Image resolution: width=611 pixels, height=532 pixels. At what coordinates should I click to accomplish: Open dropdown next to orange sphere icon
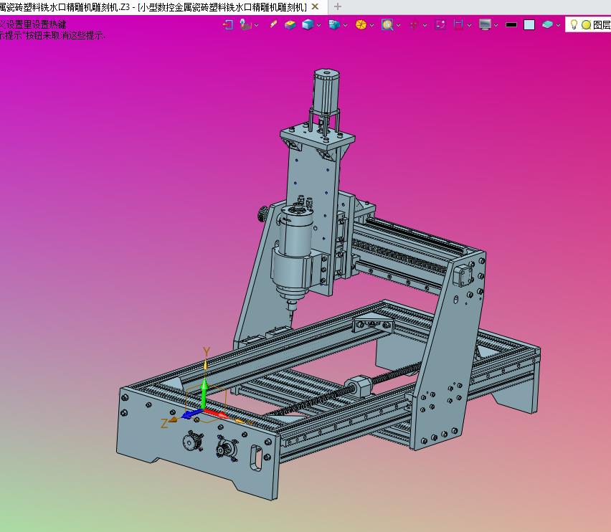click(371, 25)
